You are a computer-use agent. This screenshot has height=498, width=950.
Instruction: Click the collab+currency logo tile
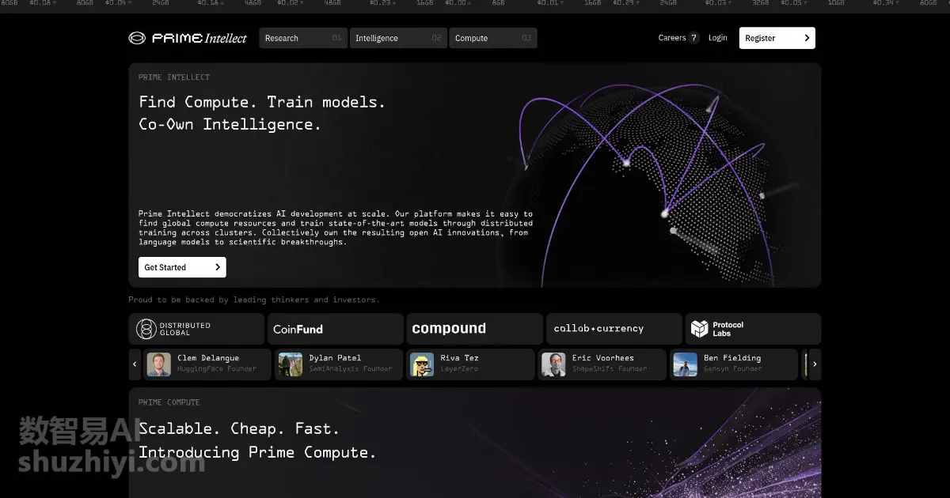click(614, 329)
